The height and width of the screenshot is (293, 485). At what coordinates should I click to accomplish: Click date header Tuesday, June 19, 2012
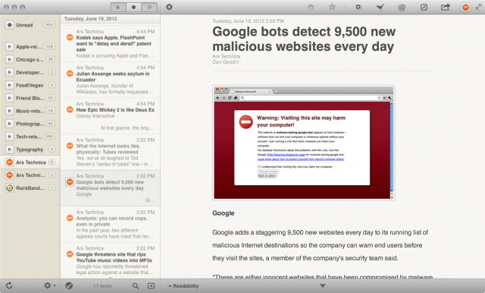[91, 18]
